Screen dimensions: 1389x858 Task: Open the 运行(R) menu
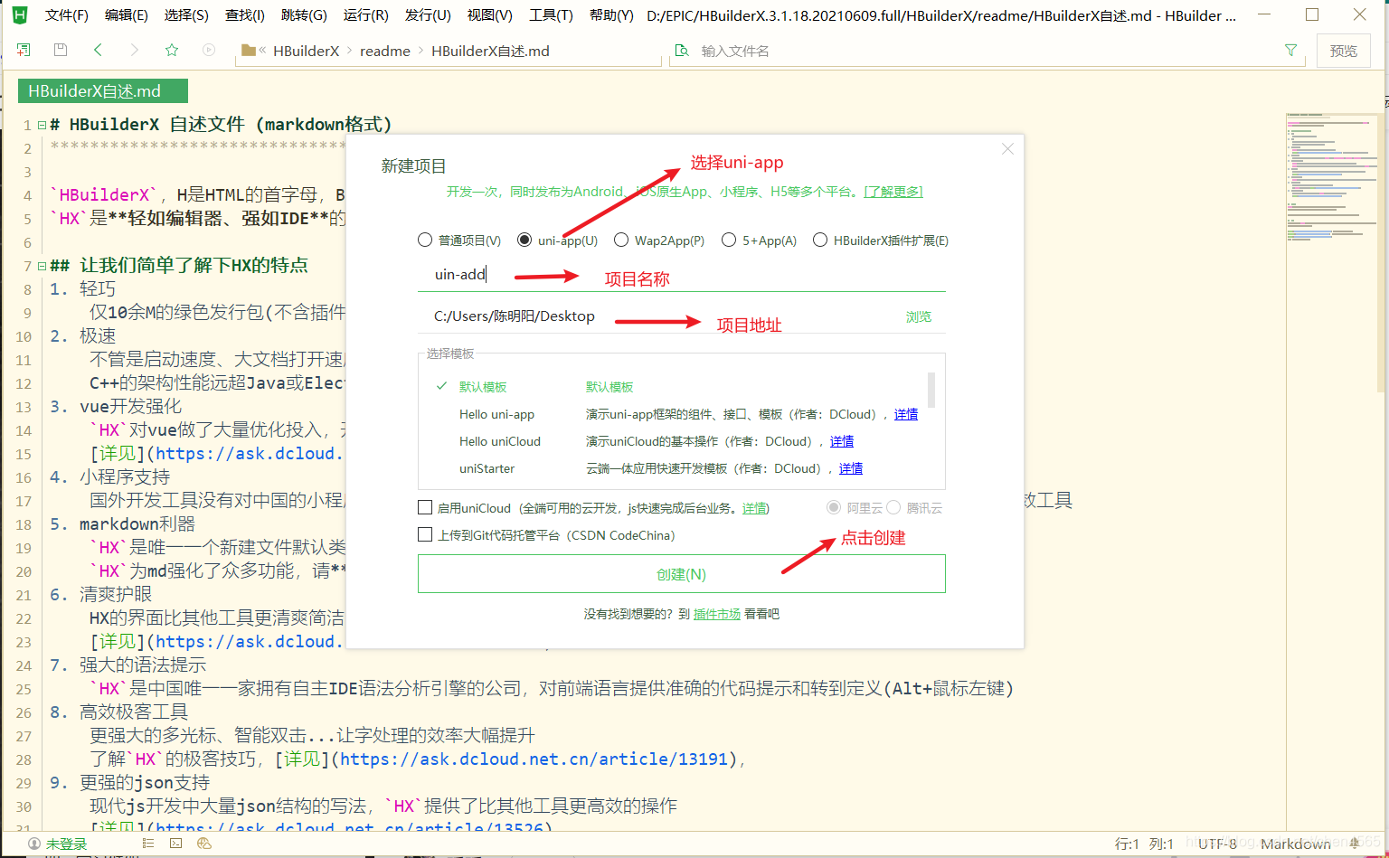click(366, 15)
